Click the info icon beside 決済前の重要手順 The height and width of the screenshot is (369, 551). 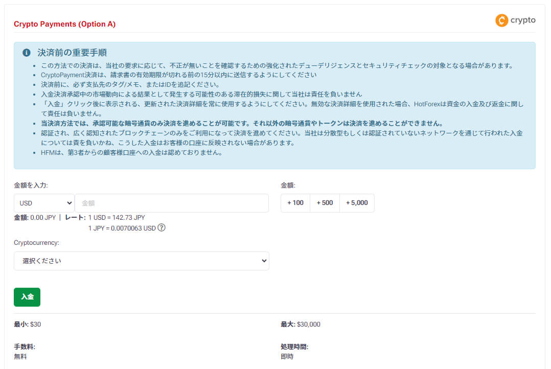[x=27, y=53]
